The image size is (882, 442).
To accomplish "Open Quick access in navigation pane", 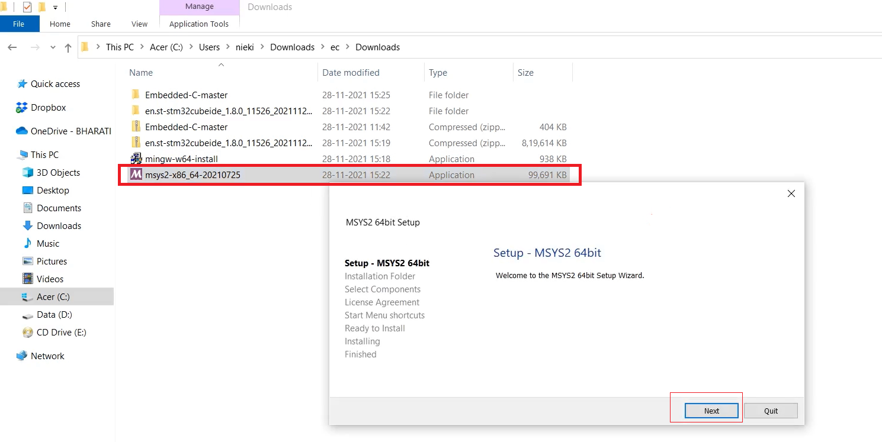I will (x=55, y=84).
